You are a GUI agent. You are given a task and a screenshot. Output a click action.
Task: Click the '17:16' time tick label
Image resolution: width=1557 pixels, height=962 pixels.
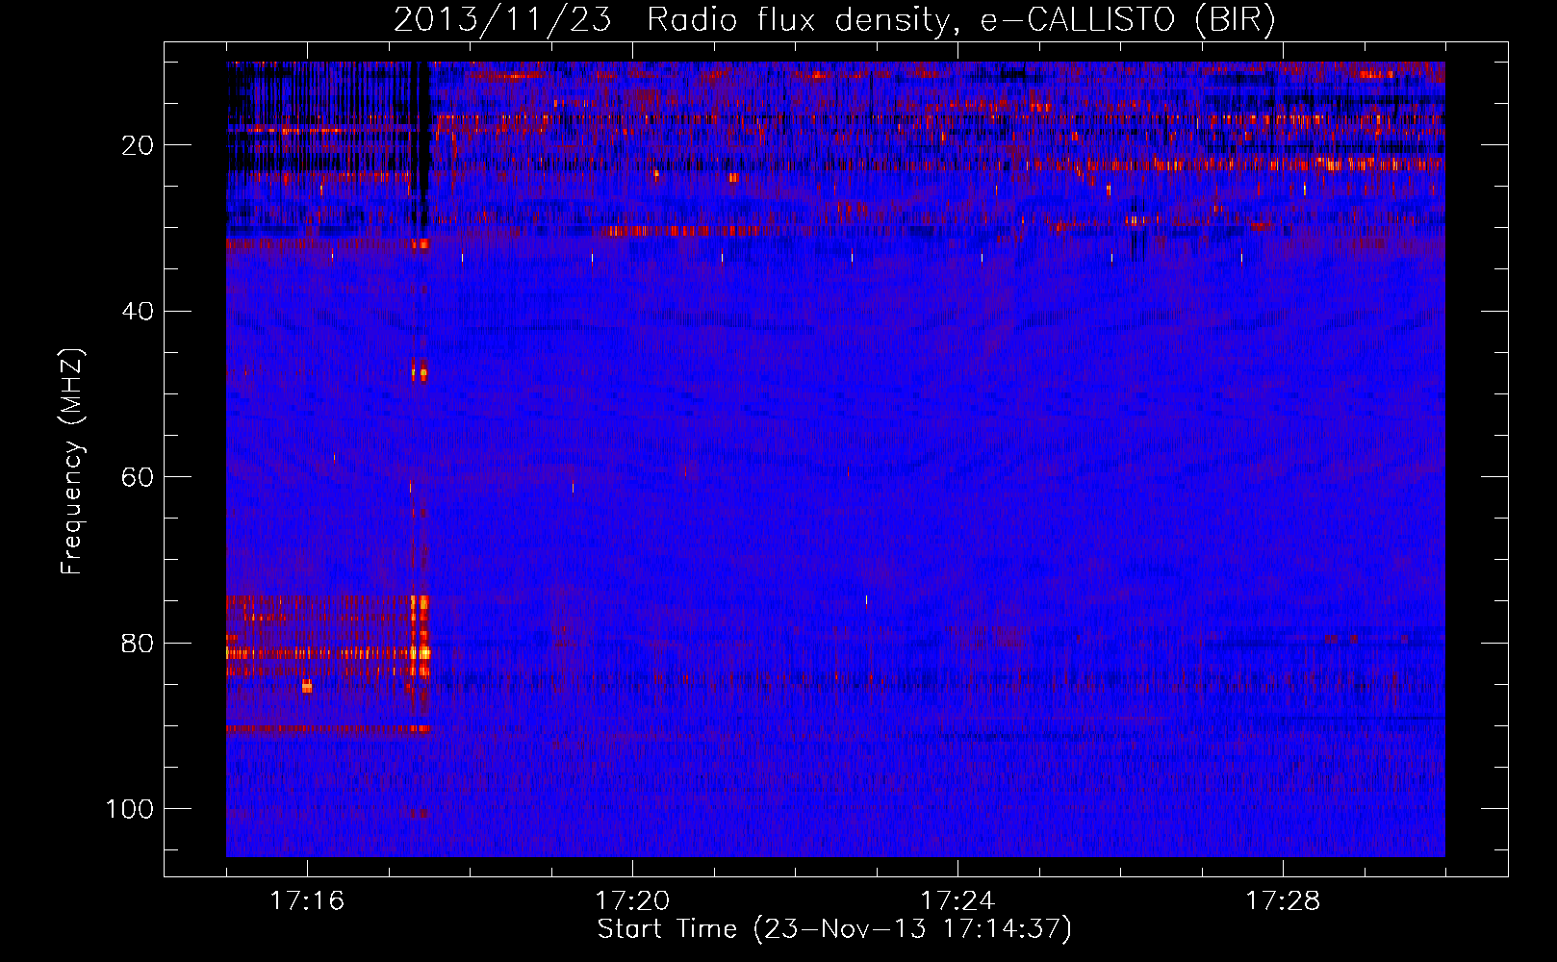click(307, 901)
